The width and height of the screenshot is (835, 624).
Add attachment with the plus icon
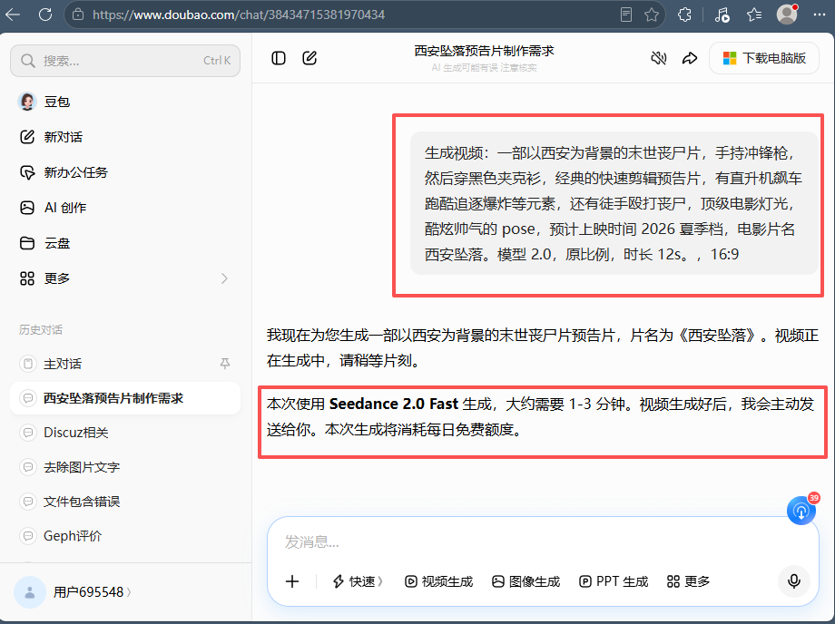pyautogui.click(x=292, y=581)
